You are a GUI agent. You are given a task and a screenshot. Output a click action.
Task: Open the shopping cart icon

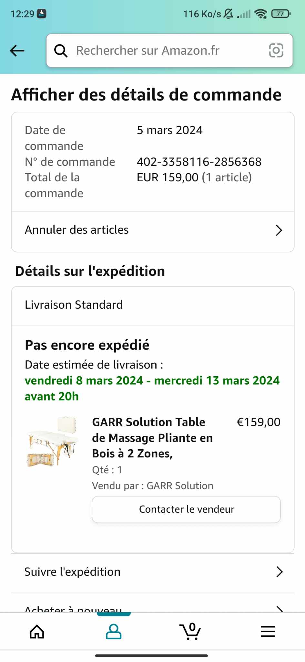(x=190, y=631)
